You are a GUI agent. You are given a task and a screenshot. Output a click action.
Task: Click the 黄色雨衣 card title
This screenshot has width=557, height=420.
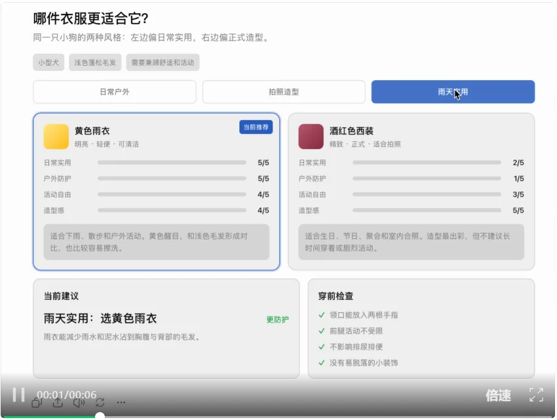coord(92,131)
